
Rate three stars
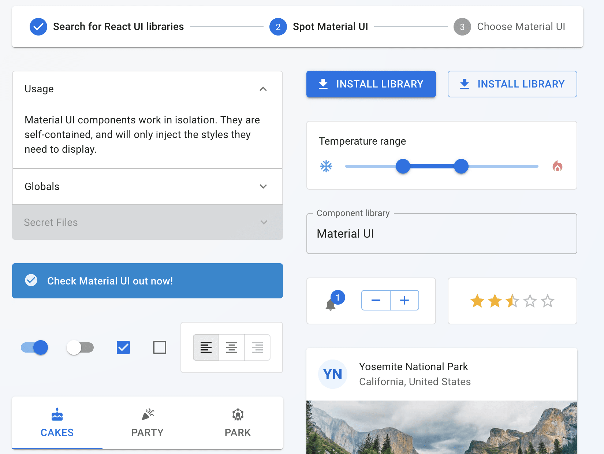click(x=512, y=301)
